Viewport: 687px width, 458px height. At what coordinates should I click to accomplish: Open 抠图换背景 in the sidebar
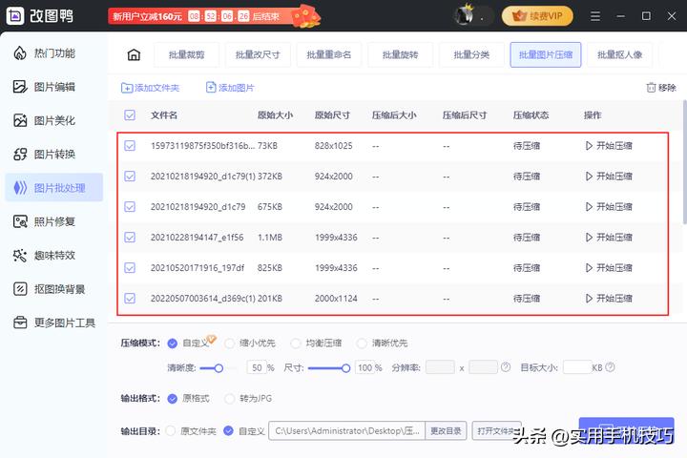click(x=54, y=289)
